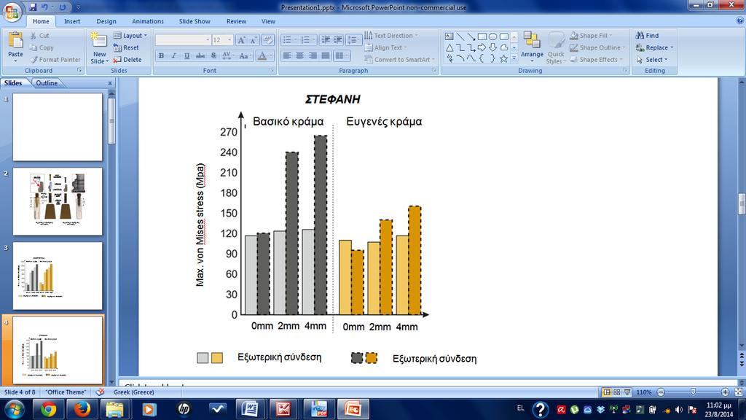This screenshot has height=420, width=746.
Task: Open the Font Color picker
Action: click(264, 55)
